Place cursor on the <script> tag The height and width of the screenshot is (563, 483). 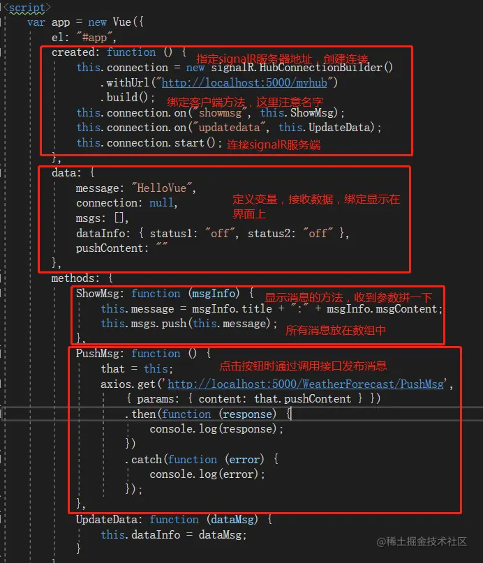27,7
